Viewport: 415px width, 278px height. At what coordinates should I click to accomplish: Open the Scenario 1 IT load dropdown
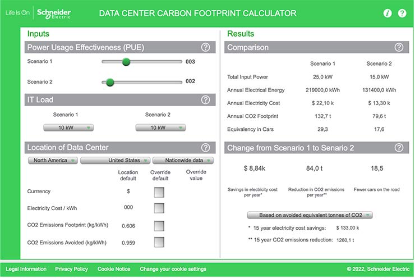click(x=68, y=127)
